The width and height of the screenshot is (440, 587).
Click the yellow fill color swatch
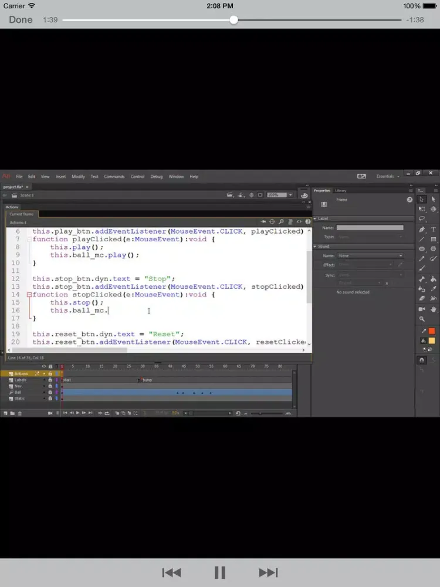(x=432, y=340)
